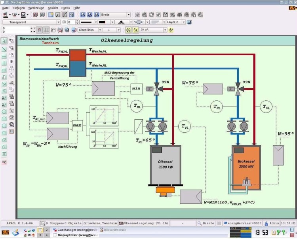This screenshot has height=239, width=297.
Task: Select the rectangle drawing tool
Action: (4, 70)
